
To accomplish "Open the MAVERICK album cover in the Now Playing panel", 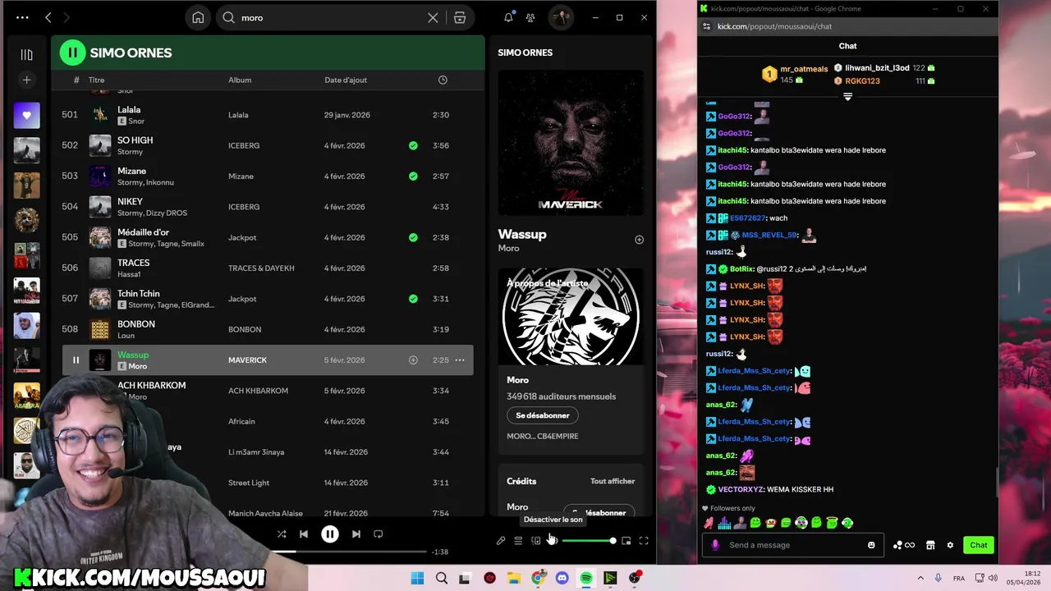I will tap(571, 142).
